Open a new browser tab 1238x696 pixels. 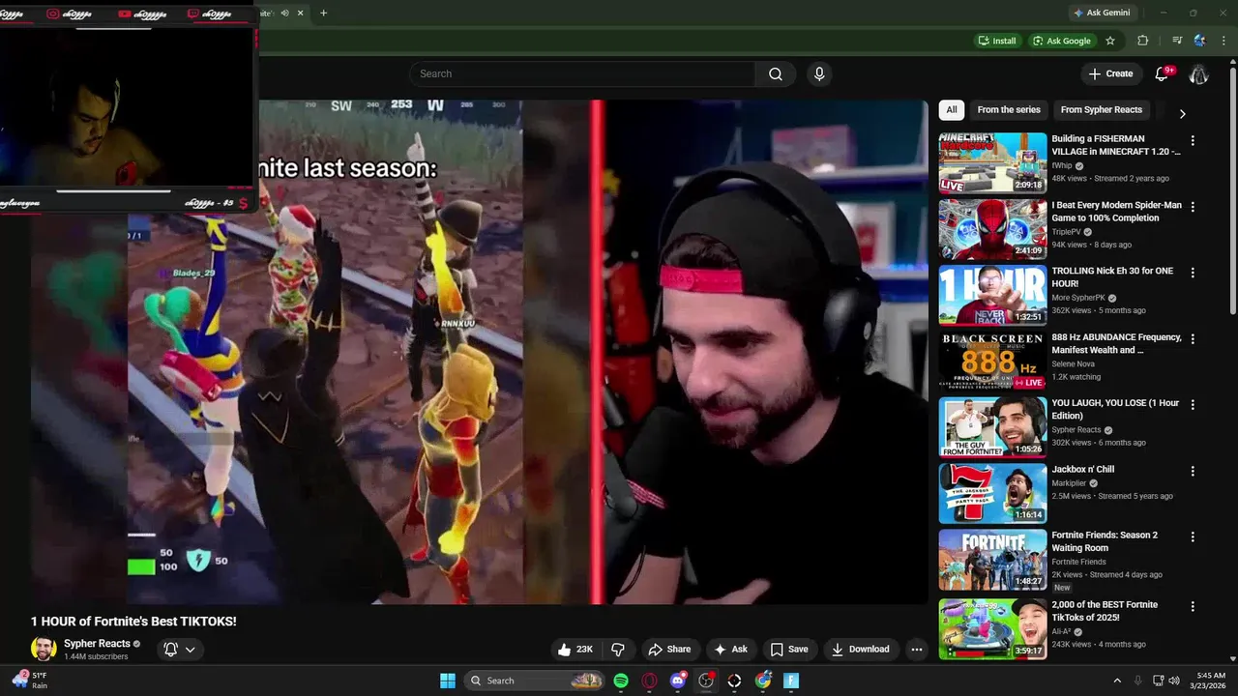[x=323, y=13]
